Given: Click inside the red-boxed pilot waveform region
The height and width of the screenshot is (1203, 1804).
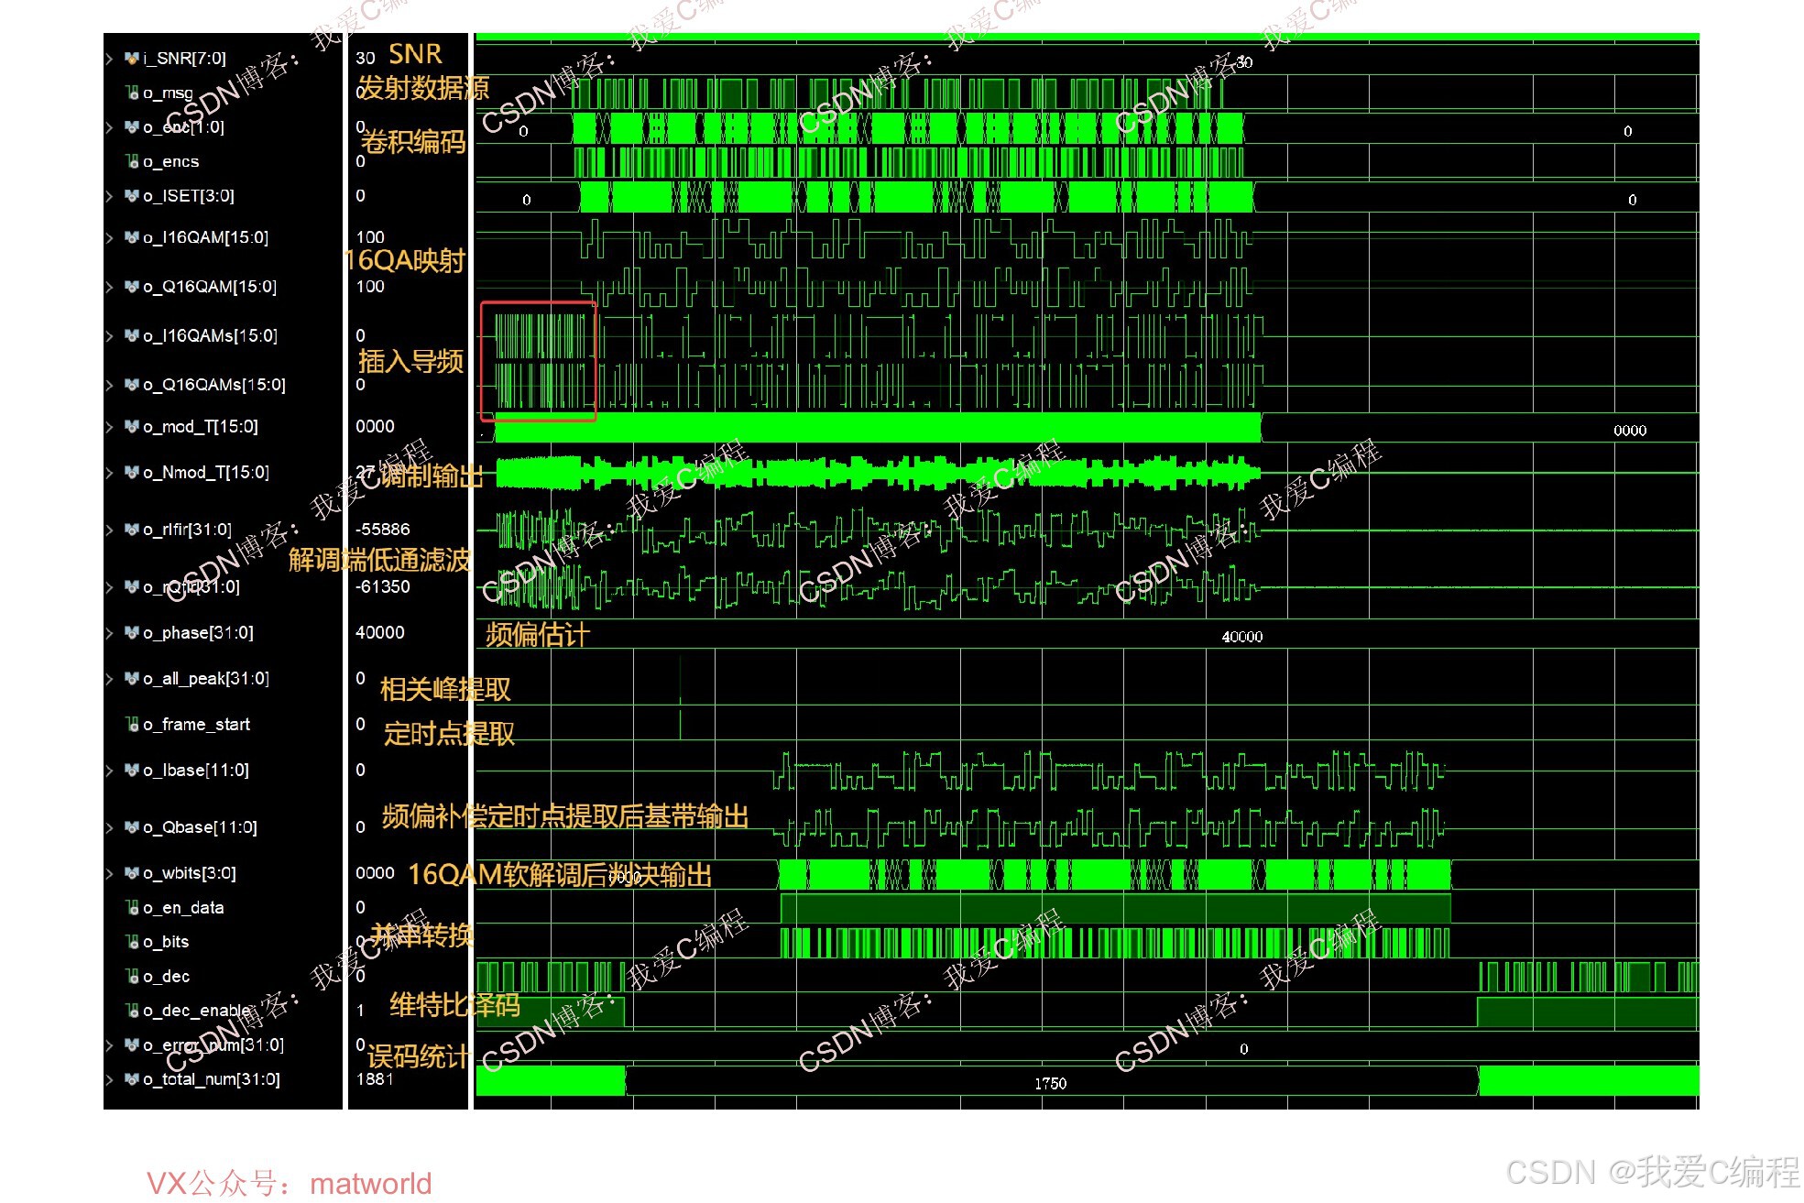Looking at the screenshot, I should click(x=539, y=361).
